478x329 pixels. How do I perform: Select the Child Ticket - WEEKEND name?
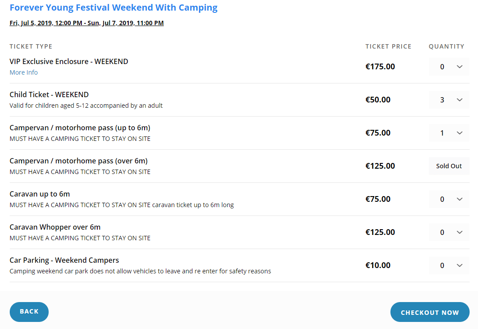click(49, 95)
